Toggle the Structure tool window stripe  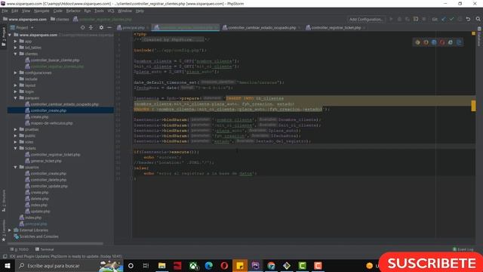click(x=4, y=200)
